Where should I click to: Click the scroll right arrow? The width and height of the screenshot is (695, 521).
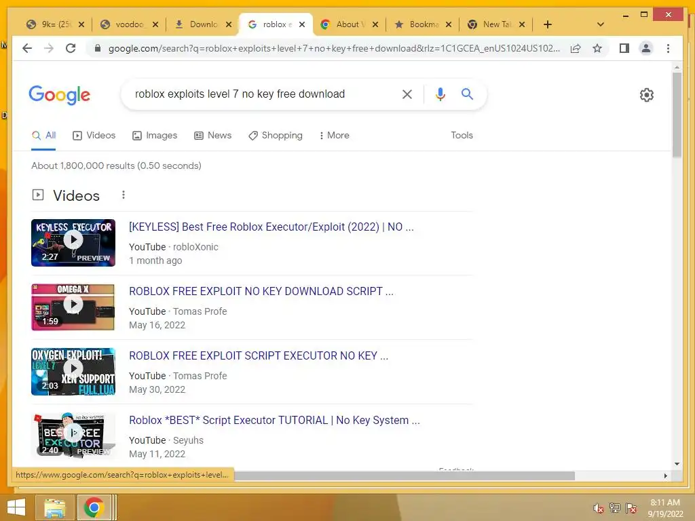tap(665, 476)
